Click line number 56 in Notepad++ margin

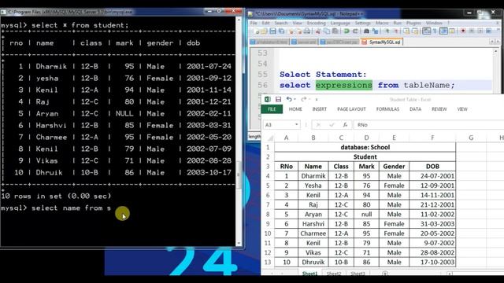[x=262, y=85]
